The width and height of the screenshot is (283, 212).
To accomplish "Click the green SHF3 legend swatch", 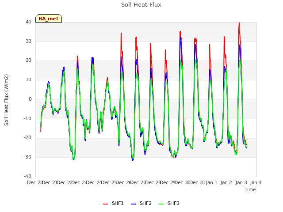I will click(x=161, y=204).
